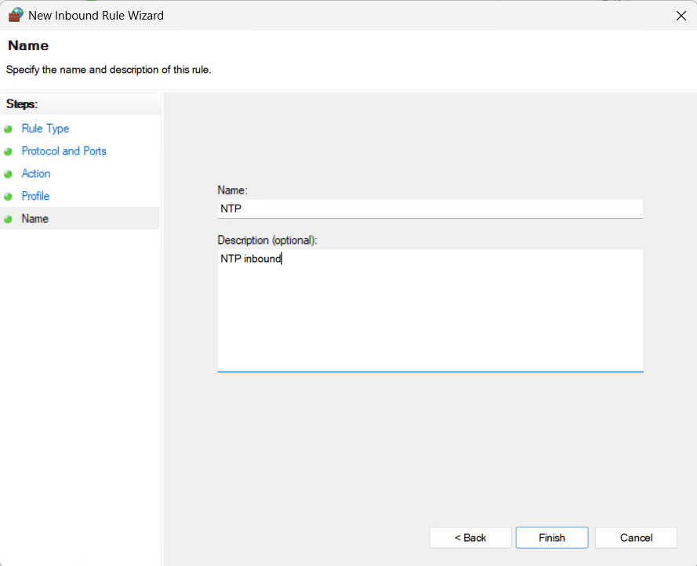Click the Name field containing NTP
697x566 pixels.
pos(430,209)
